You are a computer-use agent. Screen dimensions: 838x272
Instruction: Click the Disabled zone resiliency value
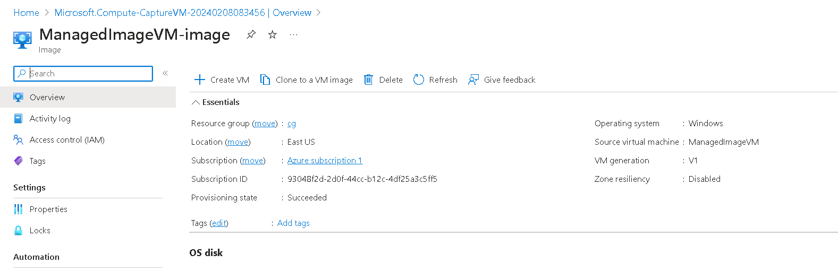(705, 179)
